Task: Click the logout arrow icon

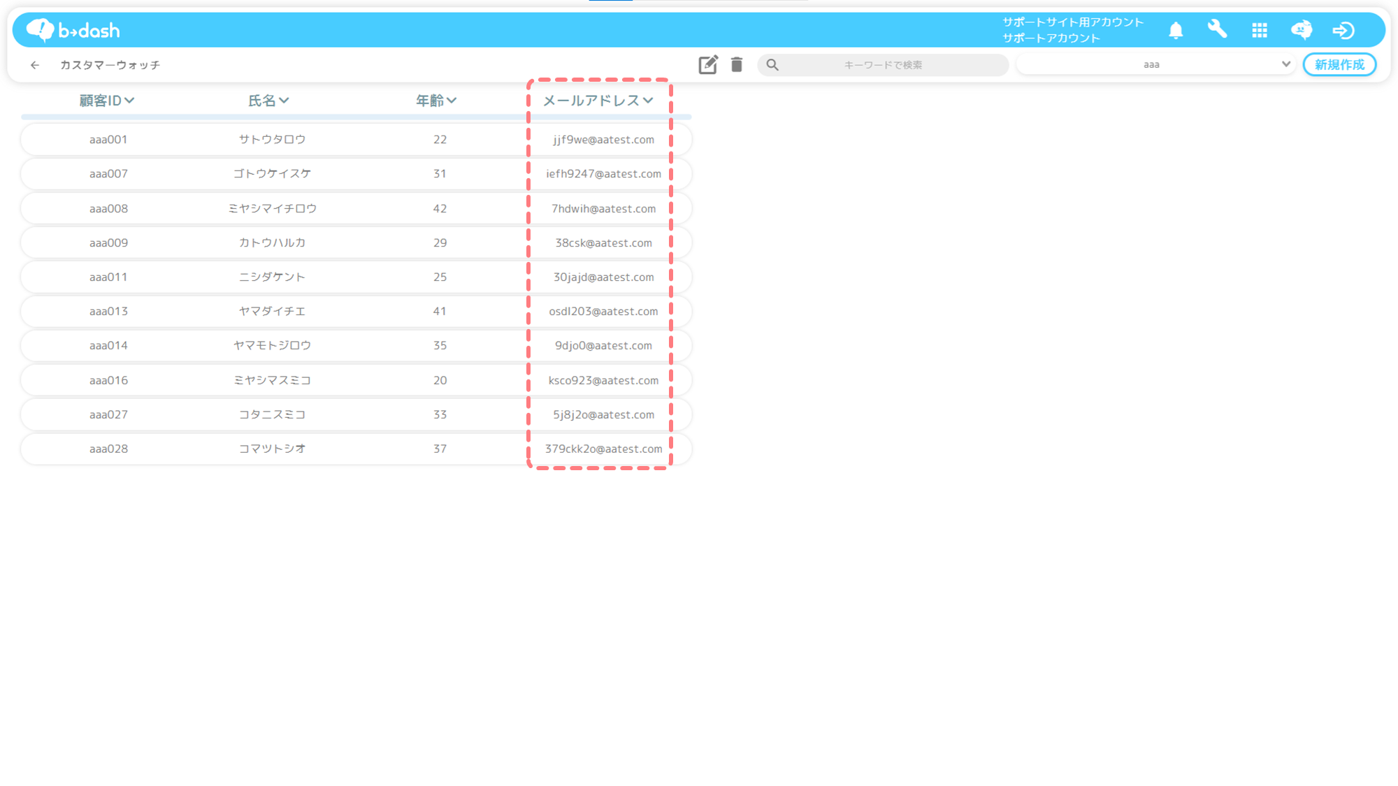Action: coord(1343,30)
